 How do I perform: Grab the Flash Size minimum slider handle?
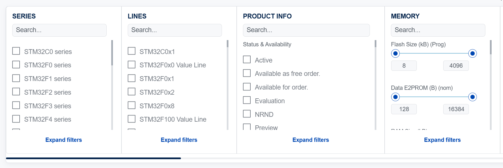(x=395, y=53)
